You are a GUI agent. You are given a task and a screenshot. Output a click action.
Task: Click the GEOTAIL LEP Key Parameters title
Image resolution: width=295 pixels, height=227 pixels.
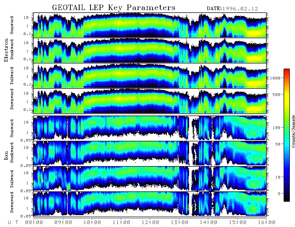(x=114, y=8)
